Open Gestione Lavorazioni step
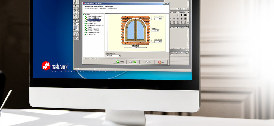The image size is (274, 126). 93,31
